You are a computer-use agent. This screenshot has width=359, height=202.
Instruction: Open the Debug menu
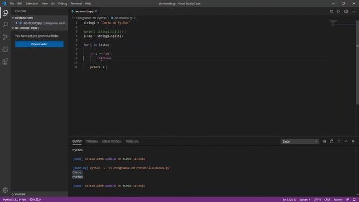coord(62,4)
